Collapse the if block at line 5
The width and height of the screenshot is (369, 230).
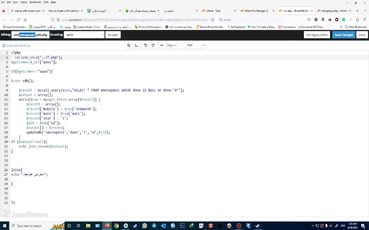click(9, 71)
